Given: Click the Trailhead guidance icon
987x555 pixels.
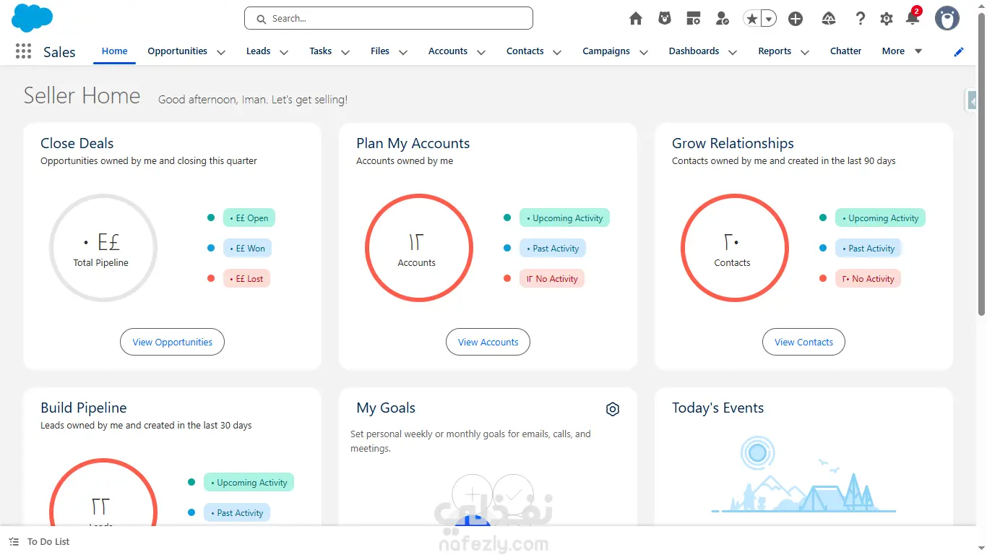Looking at the screenshot, I should pos(829,19).
